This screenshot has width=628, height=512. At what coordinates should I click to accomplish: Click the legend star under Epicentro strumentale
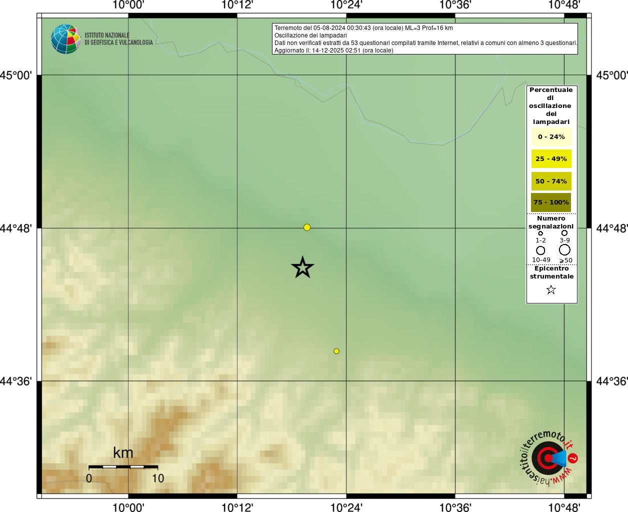551,290
